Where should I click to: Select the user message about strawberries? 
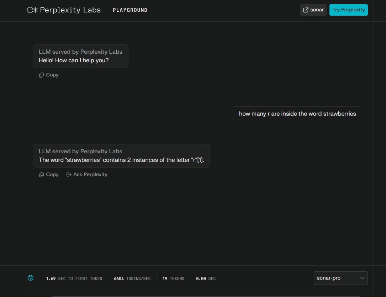point(297,114)
